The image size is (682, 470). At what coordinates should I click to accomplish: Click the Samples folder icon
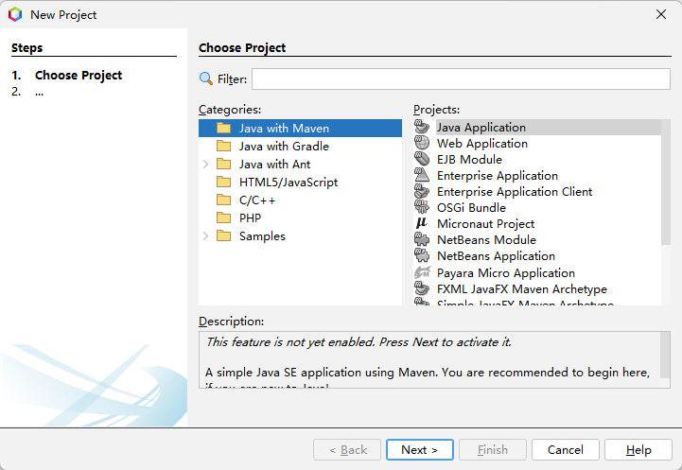(x=224, y=236)
